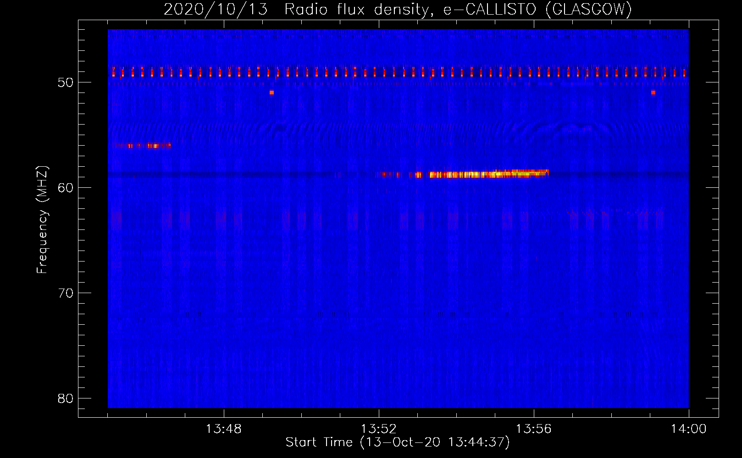Viewport: 742px width, 458px height.
Task: Click the 'Frequency (MHZ)' vertical axis label
Action: pos(42,220)
